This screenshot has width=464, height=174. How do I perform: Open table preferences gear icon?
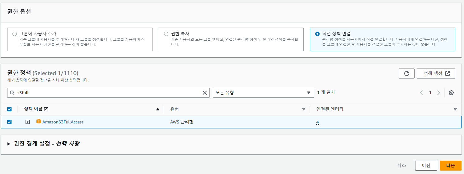451,93
